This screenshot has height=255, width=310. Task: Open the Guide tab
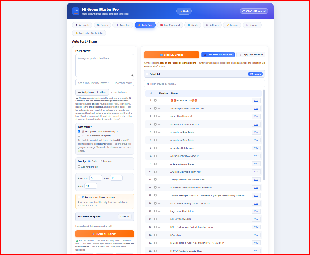(193, 25)
